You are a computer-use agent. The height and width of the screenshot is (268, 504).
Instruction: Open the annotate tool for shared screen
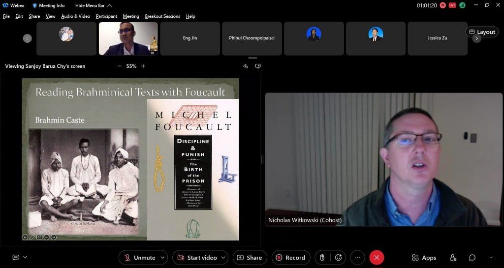(246, 66)
